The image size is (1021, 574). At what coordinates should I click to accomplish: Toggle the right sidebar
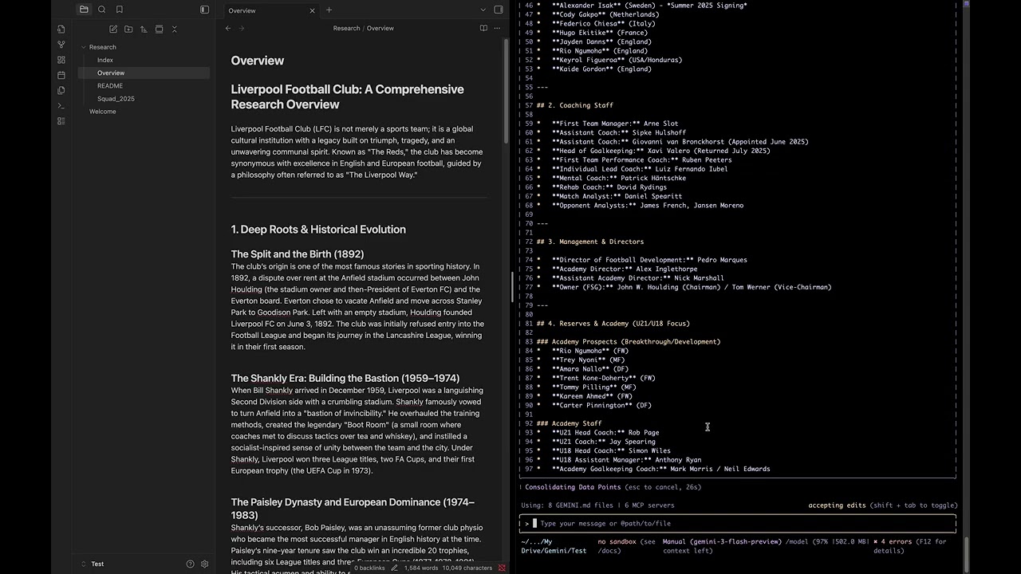click(x=499, y=10)
